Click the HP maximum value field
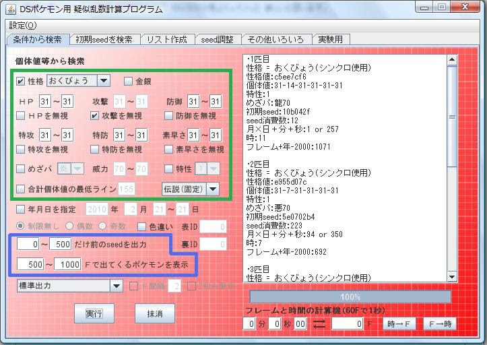Viewport: 487px width, 345px height. pos(67,101)
